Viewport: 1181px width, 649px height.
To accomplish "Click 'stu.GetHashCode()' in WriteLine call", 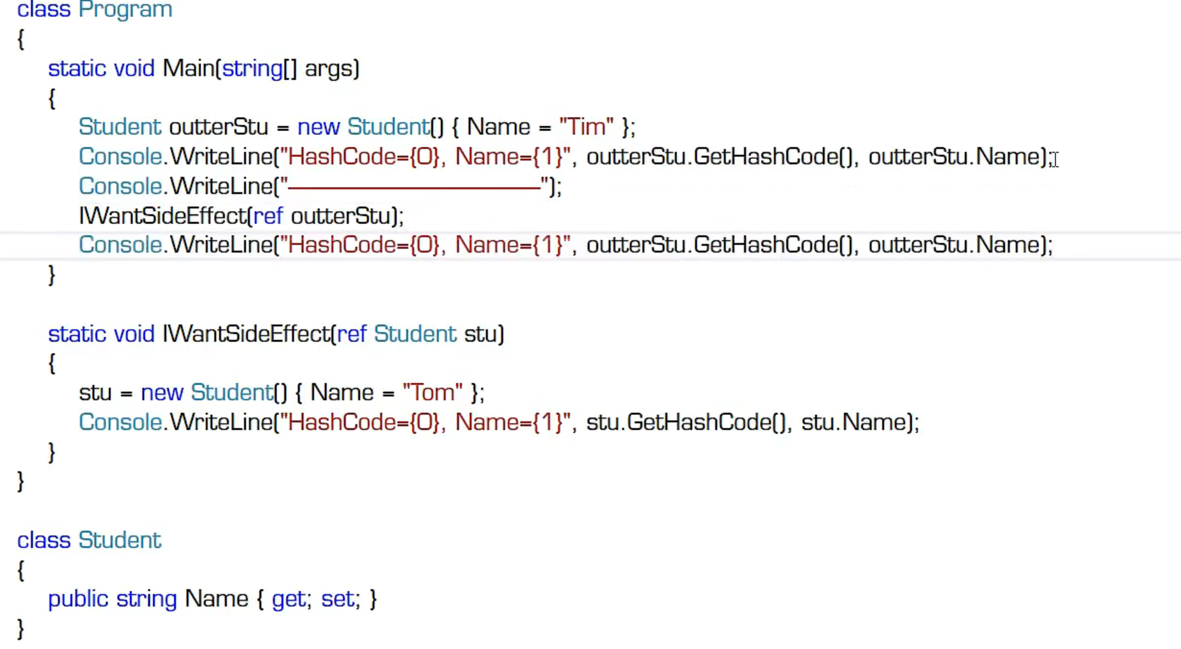I will coord(686,422).
